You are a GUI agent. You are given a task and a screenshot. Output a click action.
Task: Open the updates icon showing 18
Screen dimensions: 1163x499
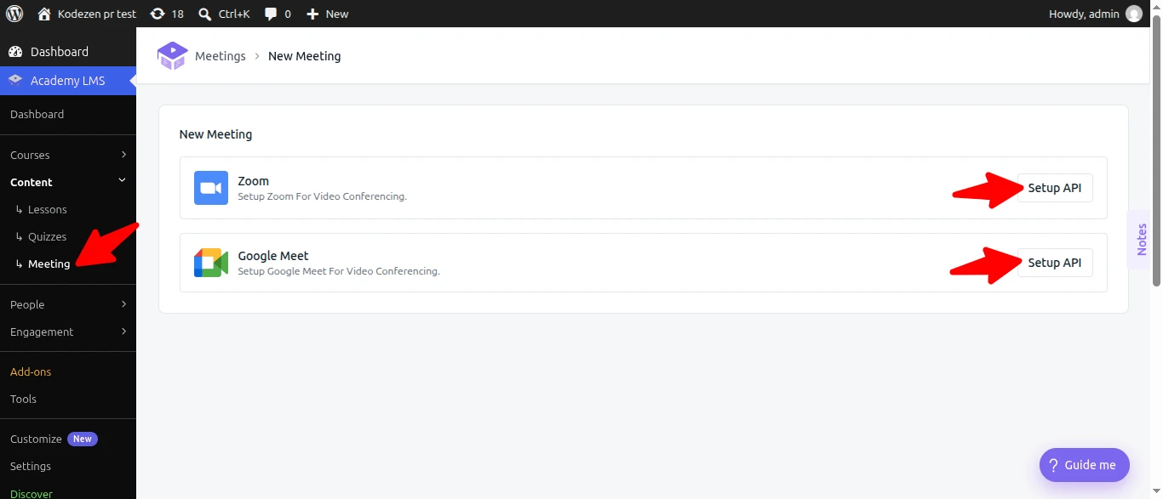tap(158, 14)
